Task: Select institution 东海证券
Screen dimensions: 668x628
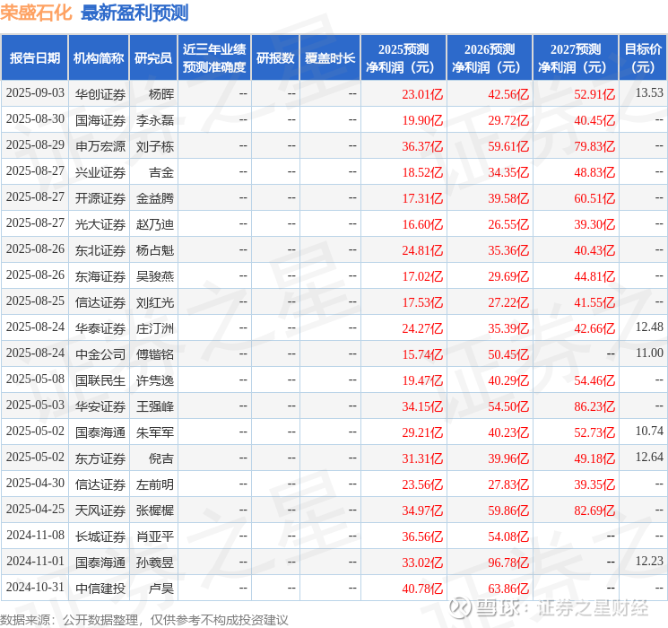Action: [100, 276]
